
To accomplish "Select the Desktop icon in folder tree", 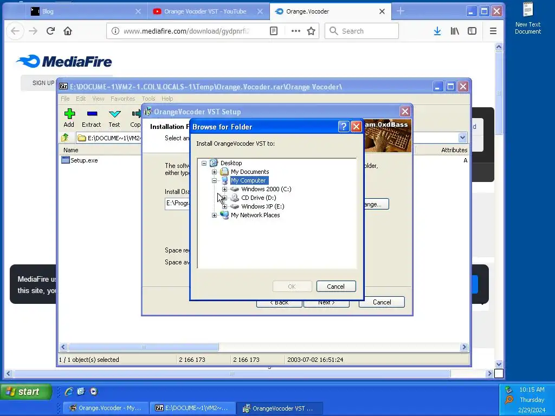I will point(214,163).
